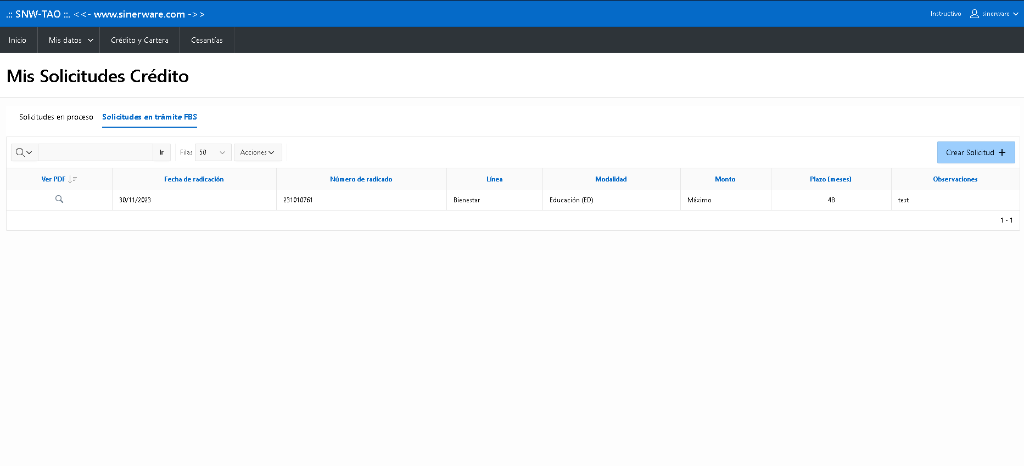Click the Plazo (meses) column header
Screen dimensions: 1024x466
click(831, 179)
